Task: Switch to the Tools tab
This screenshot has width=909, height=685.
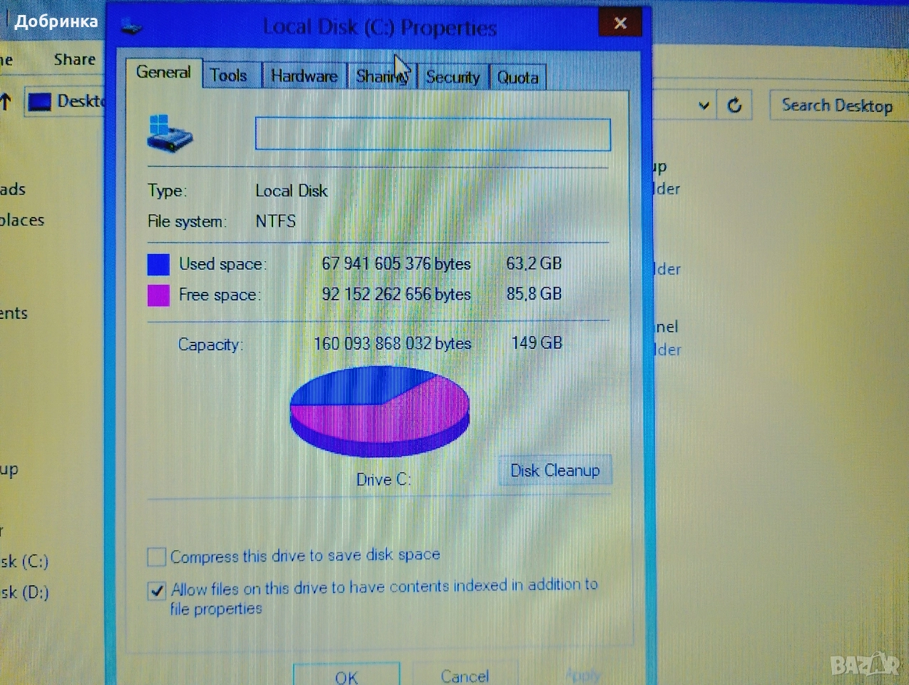Action: click(x=228, y=76)
